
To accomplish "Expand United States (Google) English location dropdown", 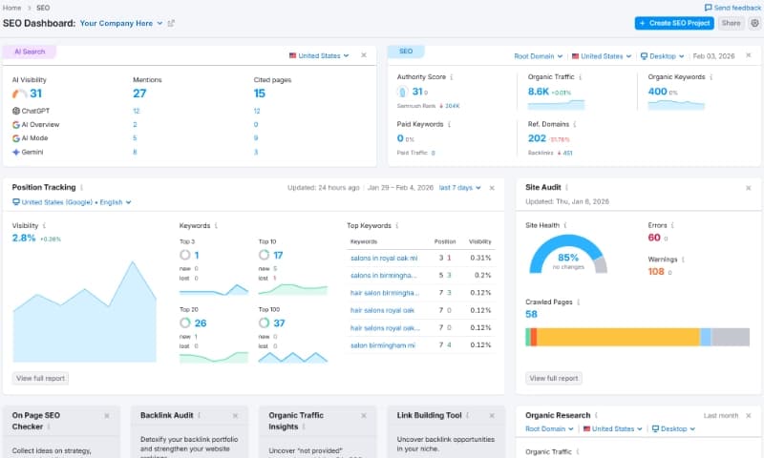I will point(72,202).
